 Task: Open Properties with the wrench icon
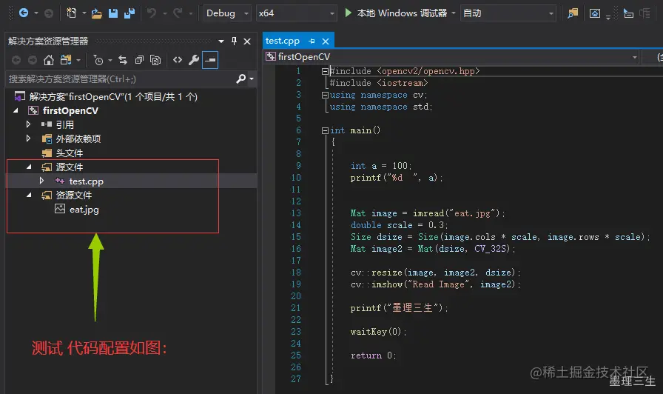[x=194, y=60]
